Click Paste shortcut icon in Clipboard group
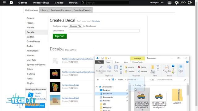The width and height of the screenshot is (198, 111). click(121, 72)
